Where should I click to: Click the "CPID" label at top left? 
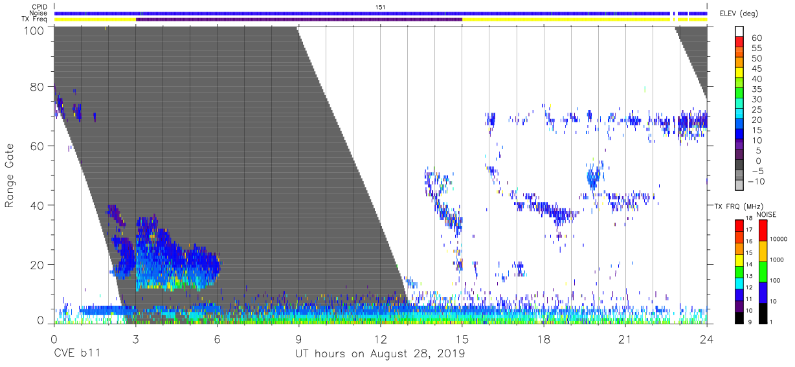pos(39,7)
